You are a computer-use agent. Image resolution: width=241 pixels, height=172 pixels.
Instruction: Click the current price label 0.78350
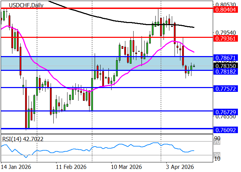(x=226, y=66)
